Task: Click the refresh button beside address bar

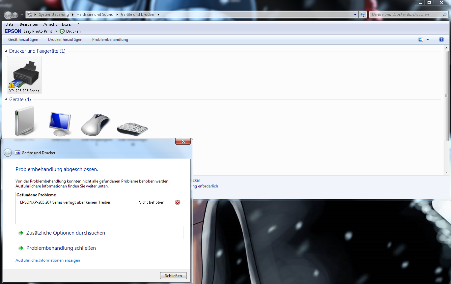Action: point(363,14)
